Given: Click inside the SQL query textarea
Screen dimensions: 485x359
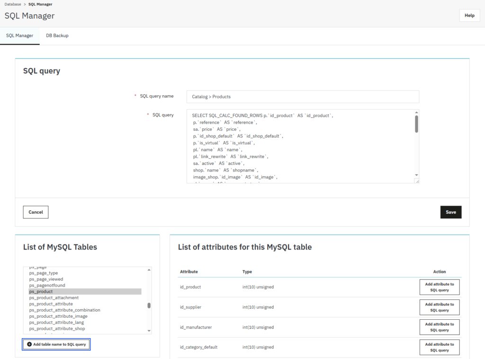Looking at the screenshot, I should [x=300, y=146].
